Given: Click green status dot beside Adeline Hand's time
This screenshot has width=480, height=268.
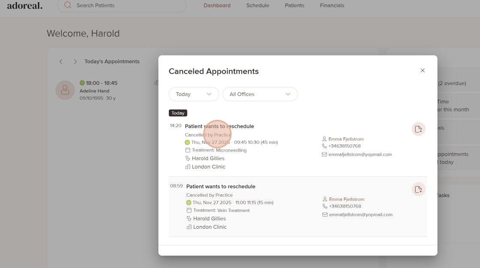Looking at the screenshot, I should coord(82,83).
